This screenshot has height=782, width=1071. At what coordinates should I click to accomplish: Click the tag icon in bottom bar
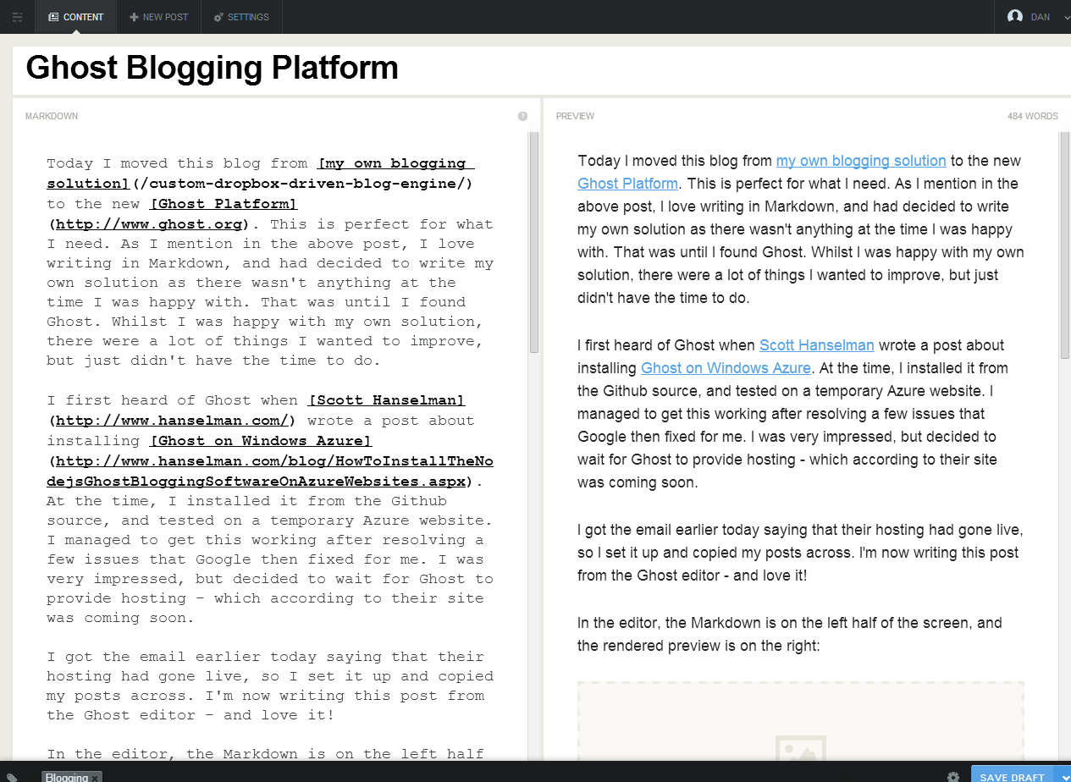coord(13,777)
